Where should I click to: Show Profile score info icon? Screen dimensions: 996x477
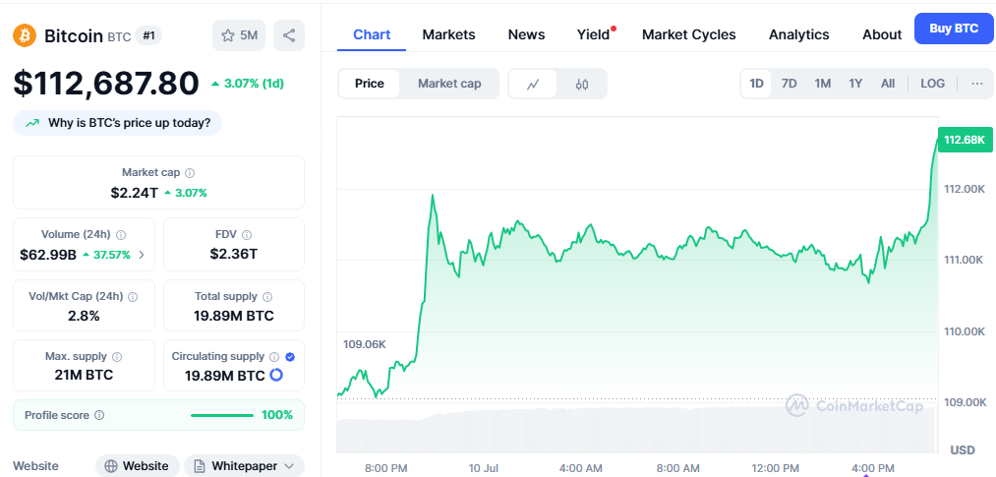click(x=99, y=415)
